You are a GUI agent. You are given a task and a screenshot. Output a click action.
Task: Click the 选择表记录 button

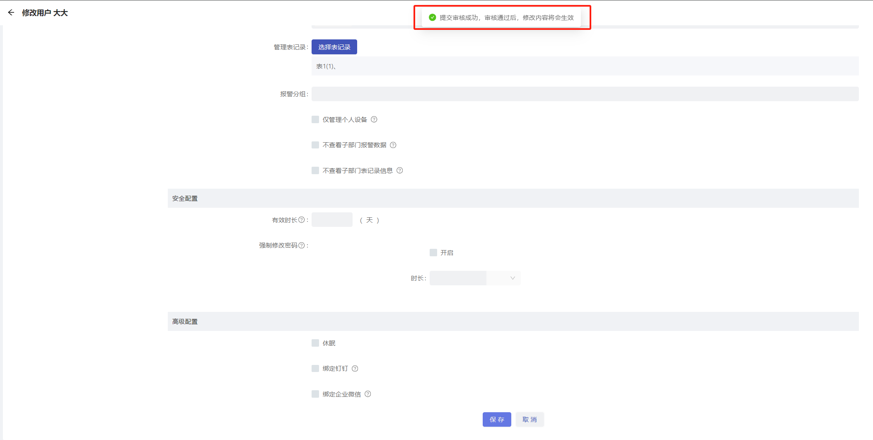[x=334, y=47]
